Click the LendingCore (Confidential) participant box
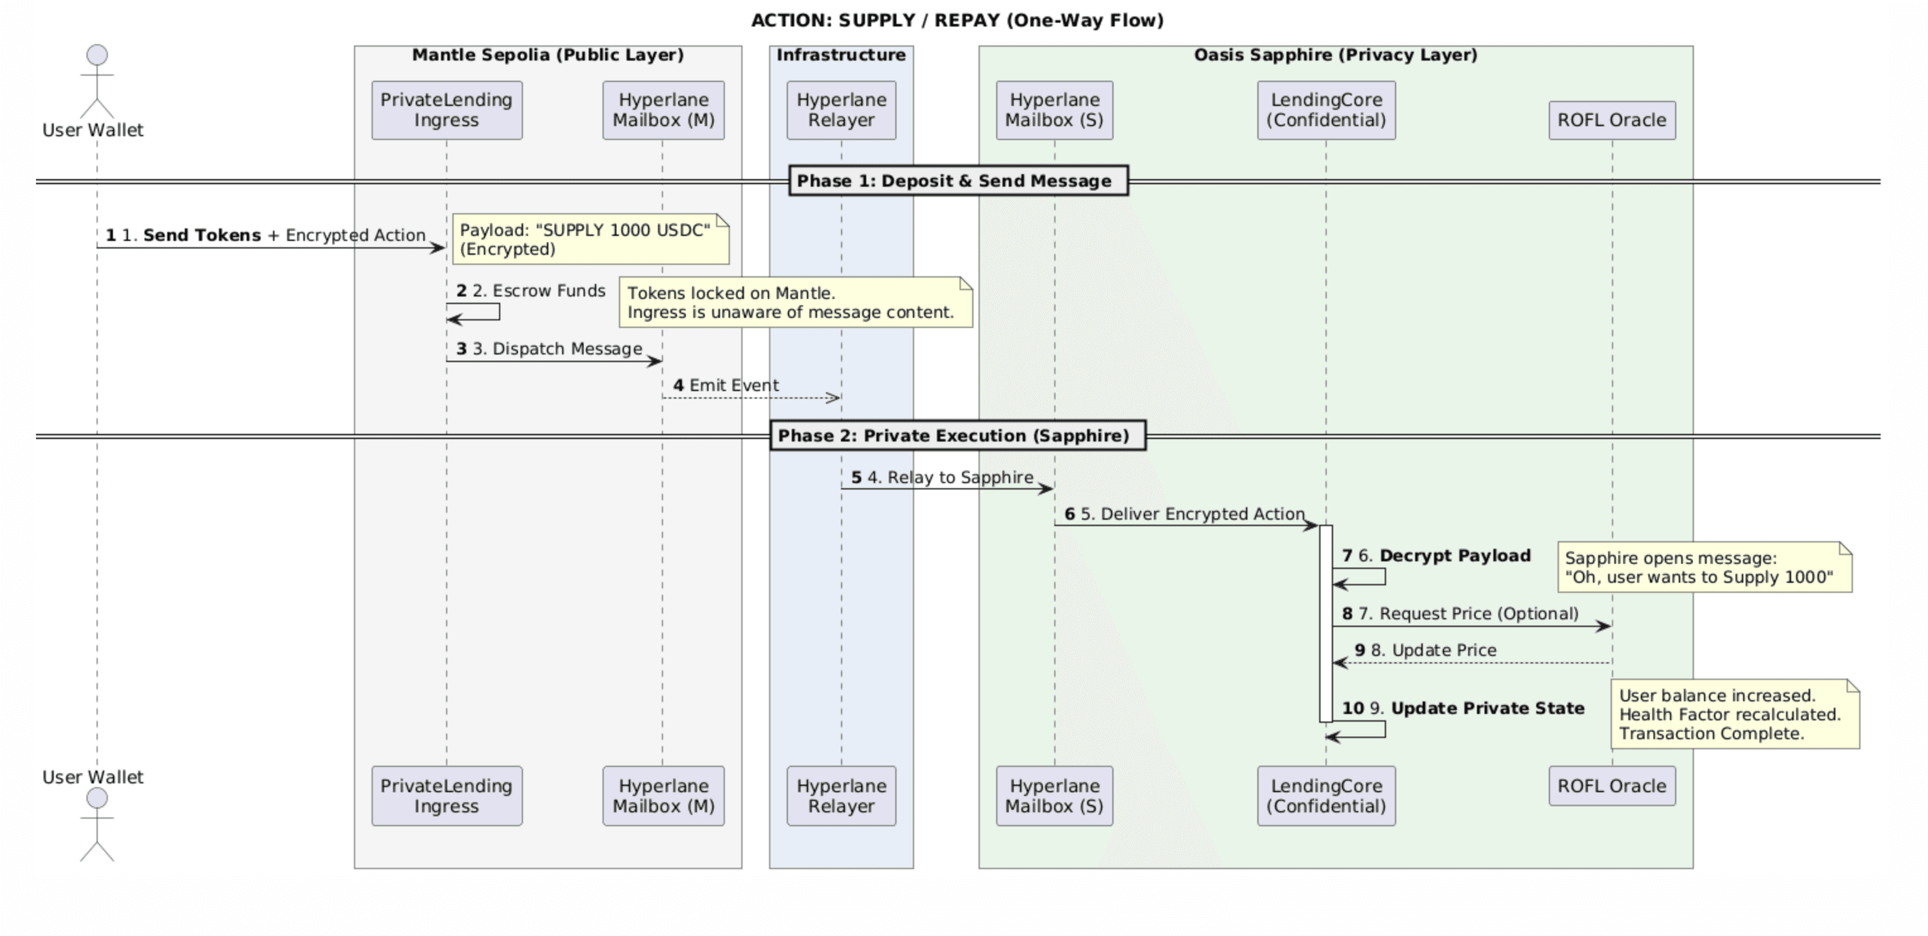This screenshot has width=1928, height=936. tap(1325, 110)
